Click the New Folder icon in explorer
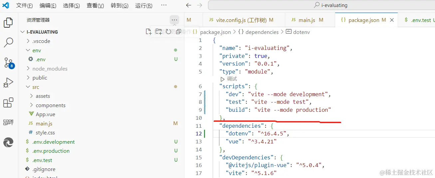The height and width of the screenshot is (178, 435). point(159,32)
